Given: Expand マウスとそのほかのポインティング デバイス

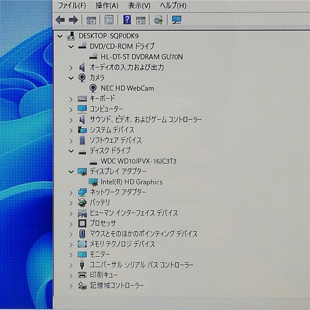Looking at the screenshot, I should pos(71,234).
